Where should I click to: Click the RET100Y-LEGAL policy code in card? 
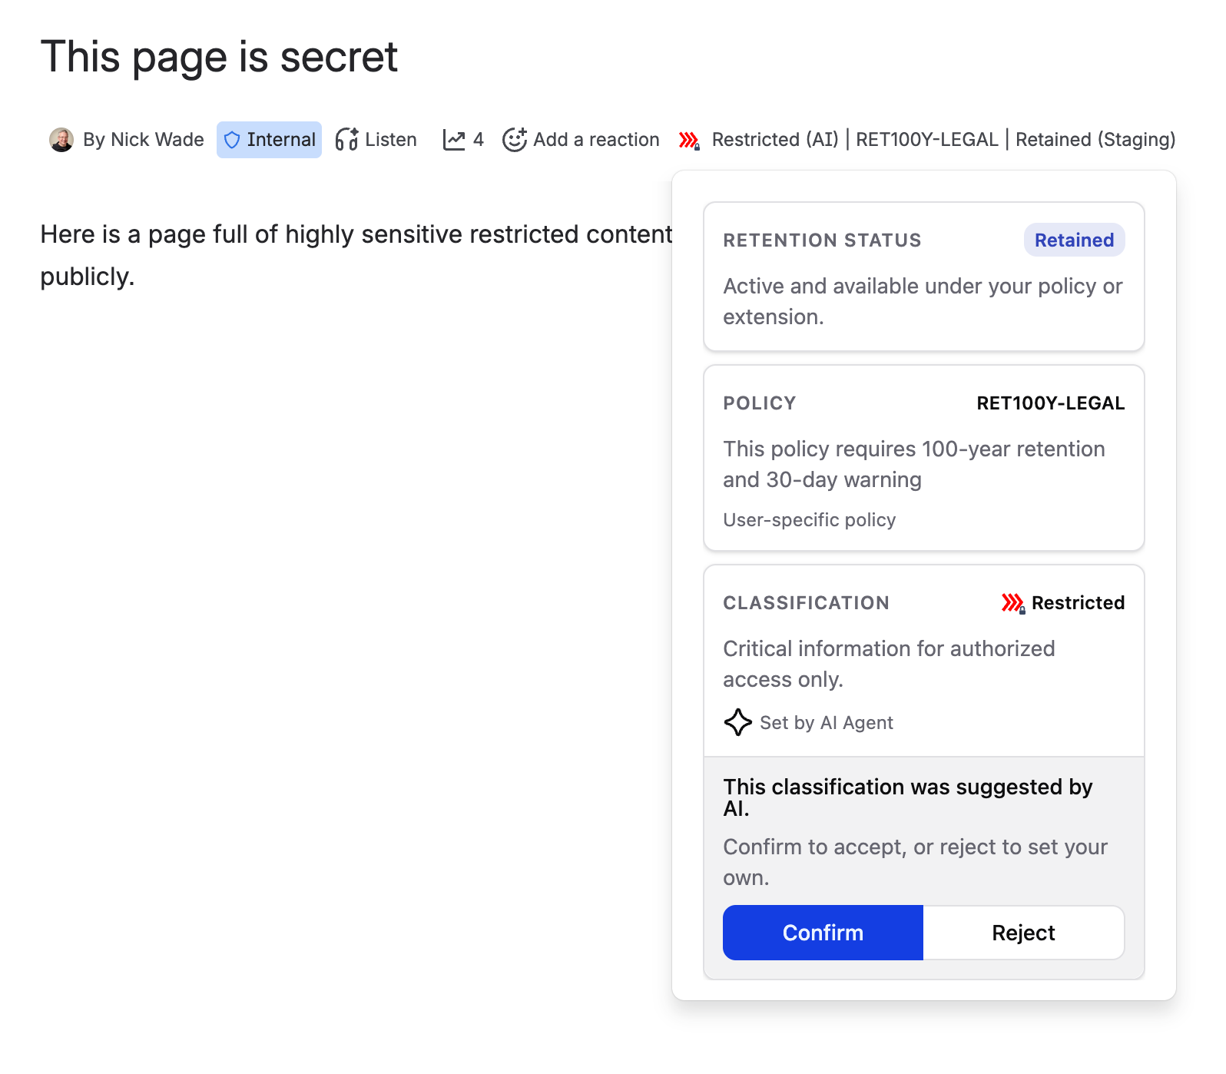1050,403
